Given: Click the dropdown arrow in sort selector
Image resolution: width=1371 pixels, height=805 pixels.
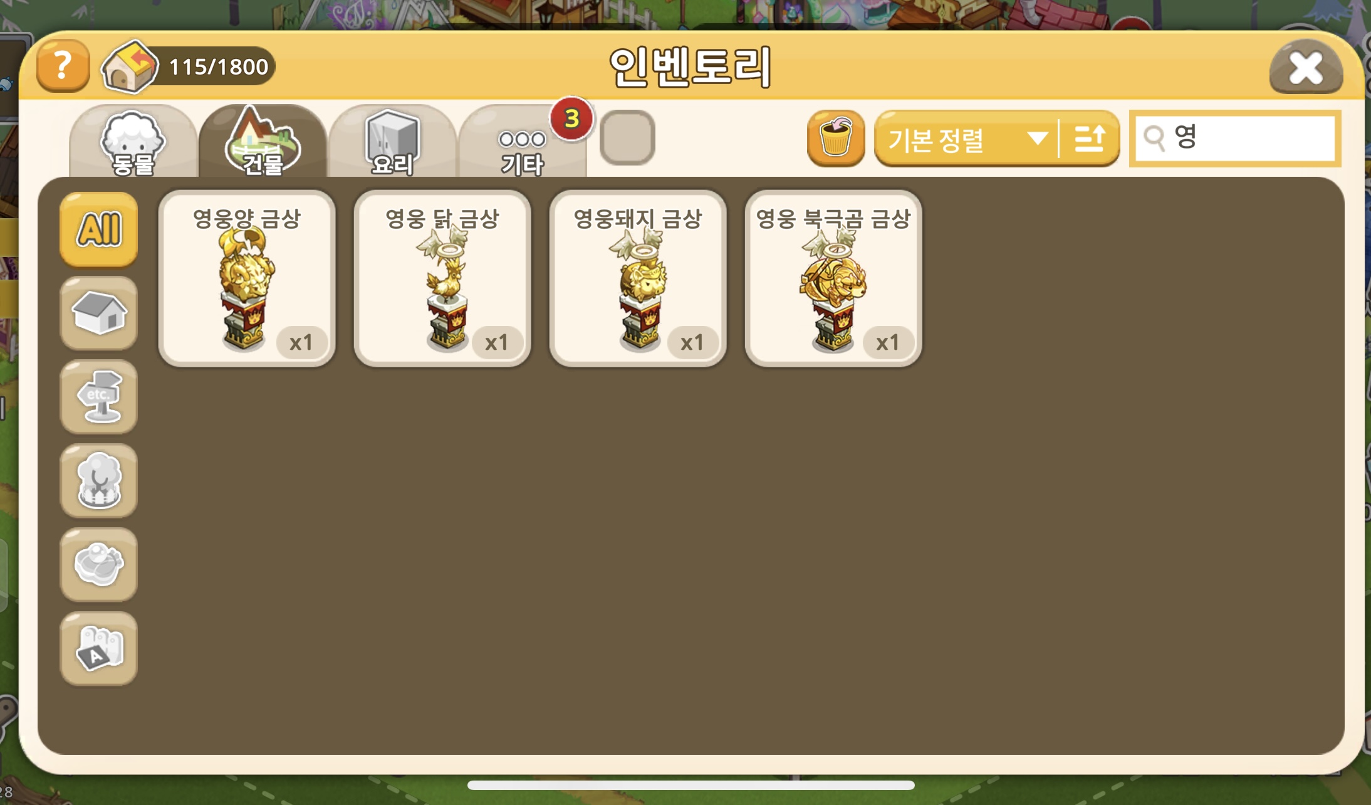Looking at the screenshot, I should coord(1038,138).
